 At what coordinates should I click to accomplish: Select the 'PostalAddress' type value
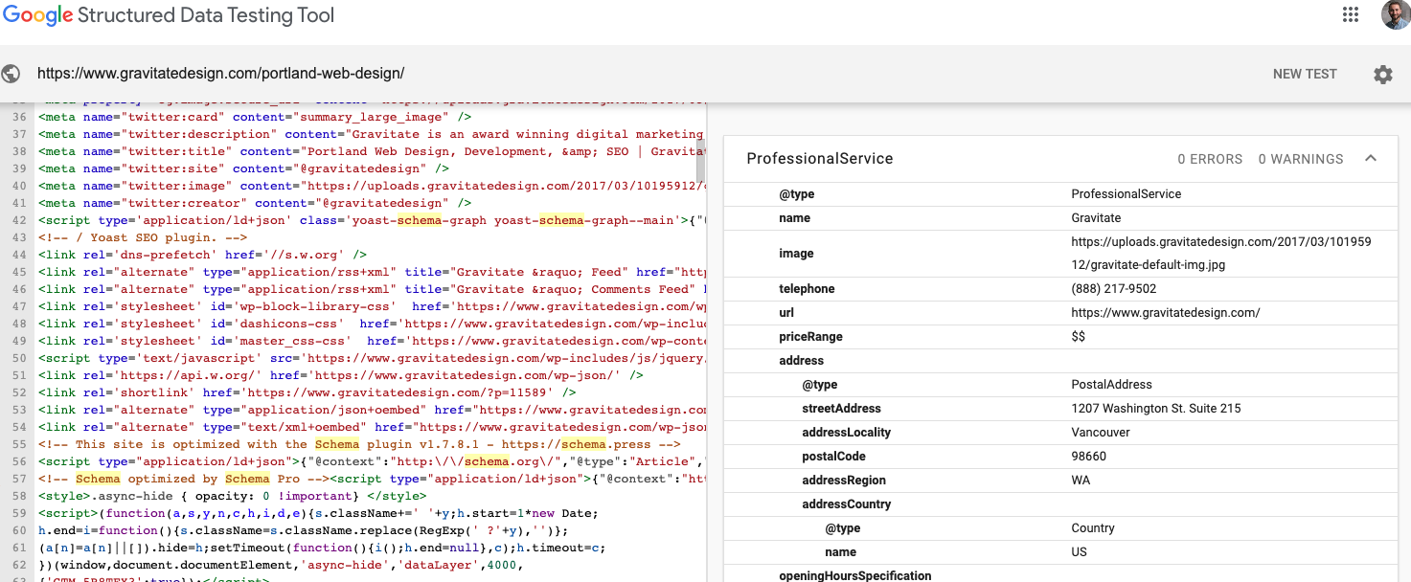(1109, 385)
